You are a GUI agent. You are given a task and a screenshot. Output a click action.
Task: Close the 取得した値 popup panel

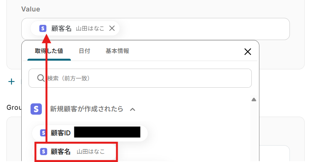tap(248, 52)
